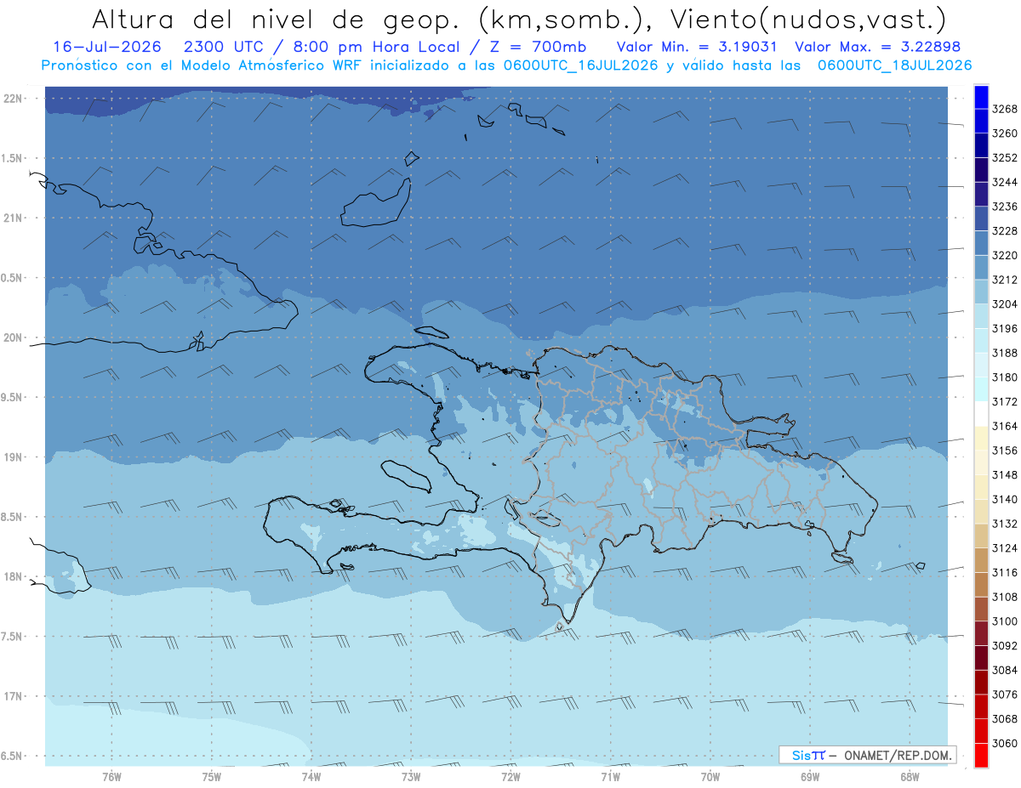The image size is (1021, 788).
Task: Click the '21N' latitude label
Action: [x=13, y=218]
